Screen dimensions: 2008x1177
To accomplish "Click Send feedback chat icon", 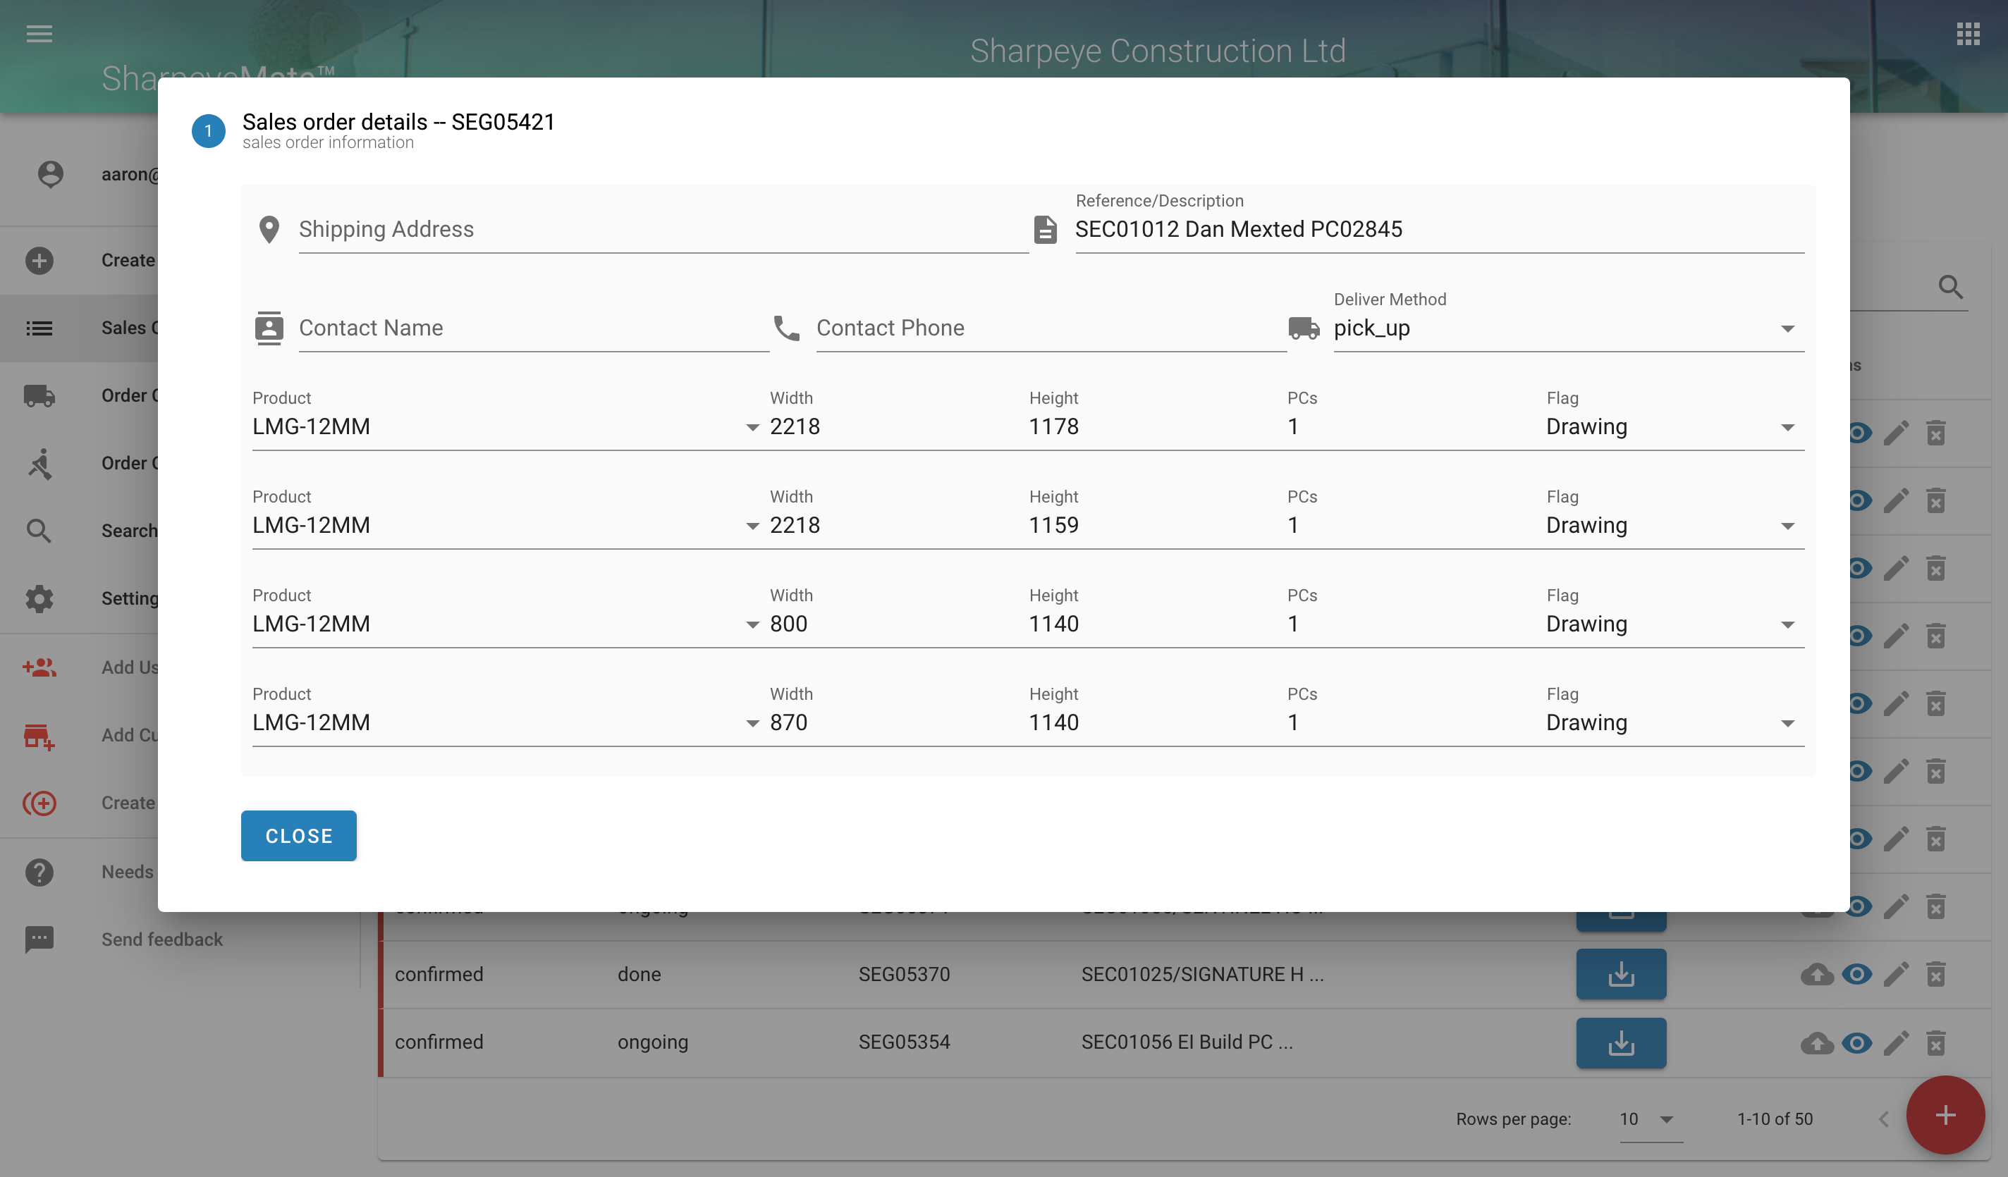I will [x=39, y=939].
